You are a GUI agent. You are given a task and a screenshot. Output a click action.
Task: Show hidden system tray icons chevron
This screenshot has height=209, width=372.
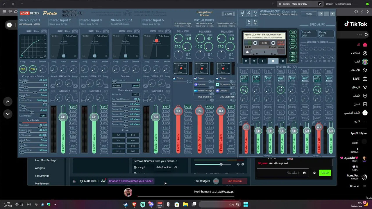pos(55,204)
